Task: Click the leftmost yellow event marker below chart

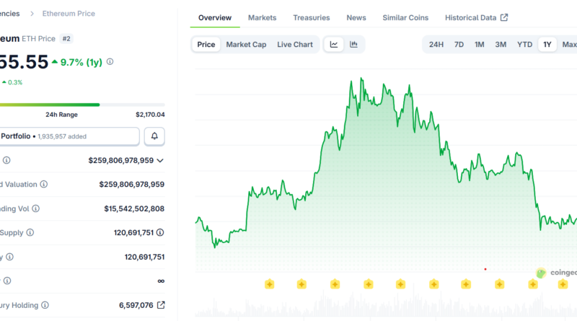Action: [x=269, y=284]
